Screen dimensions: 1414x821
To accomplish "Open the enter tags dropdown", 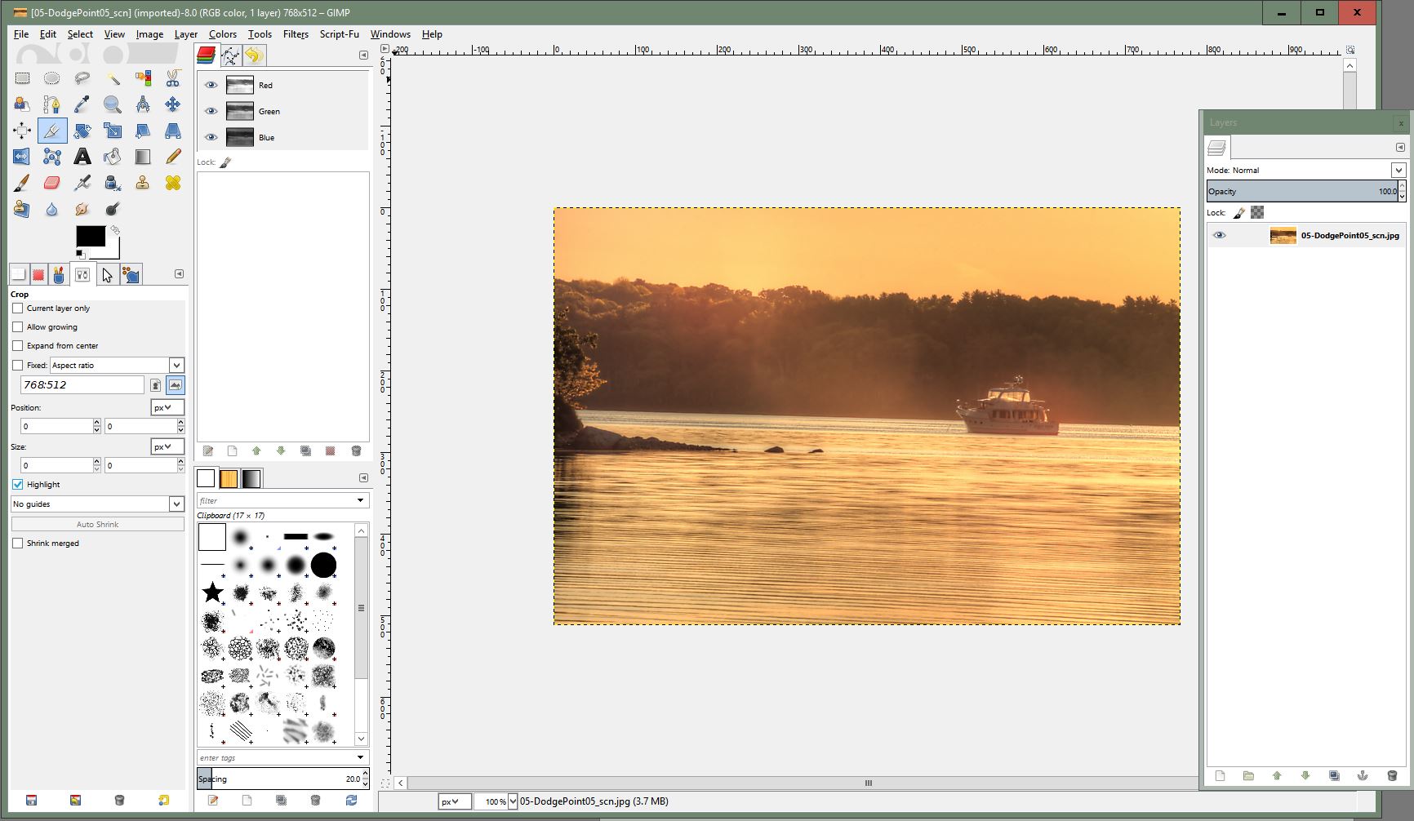I will click(x=360, y=757).
